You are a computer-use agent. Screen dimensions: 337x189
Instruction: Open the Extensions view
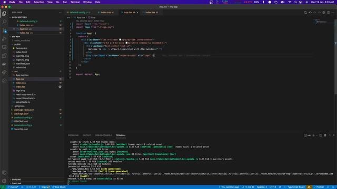4,56
